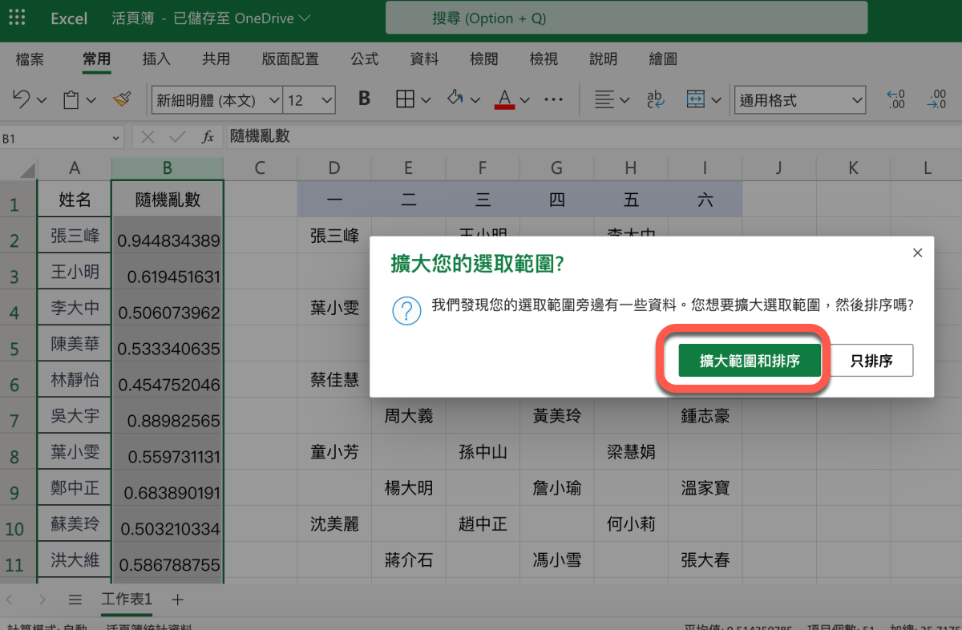Screen dimensions: 962x630
Task: Click the 只排序 button
Action: point(871,361)
